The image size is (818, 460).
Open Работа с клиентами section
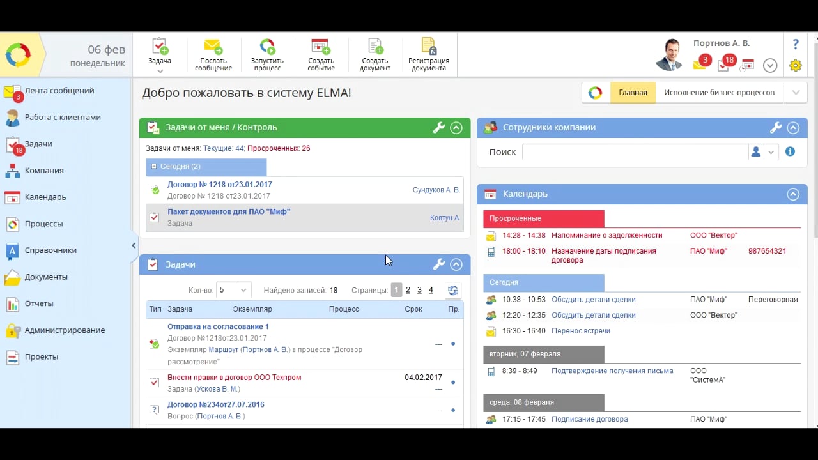64,118
